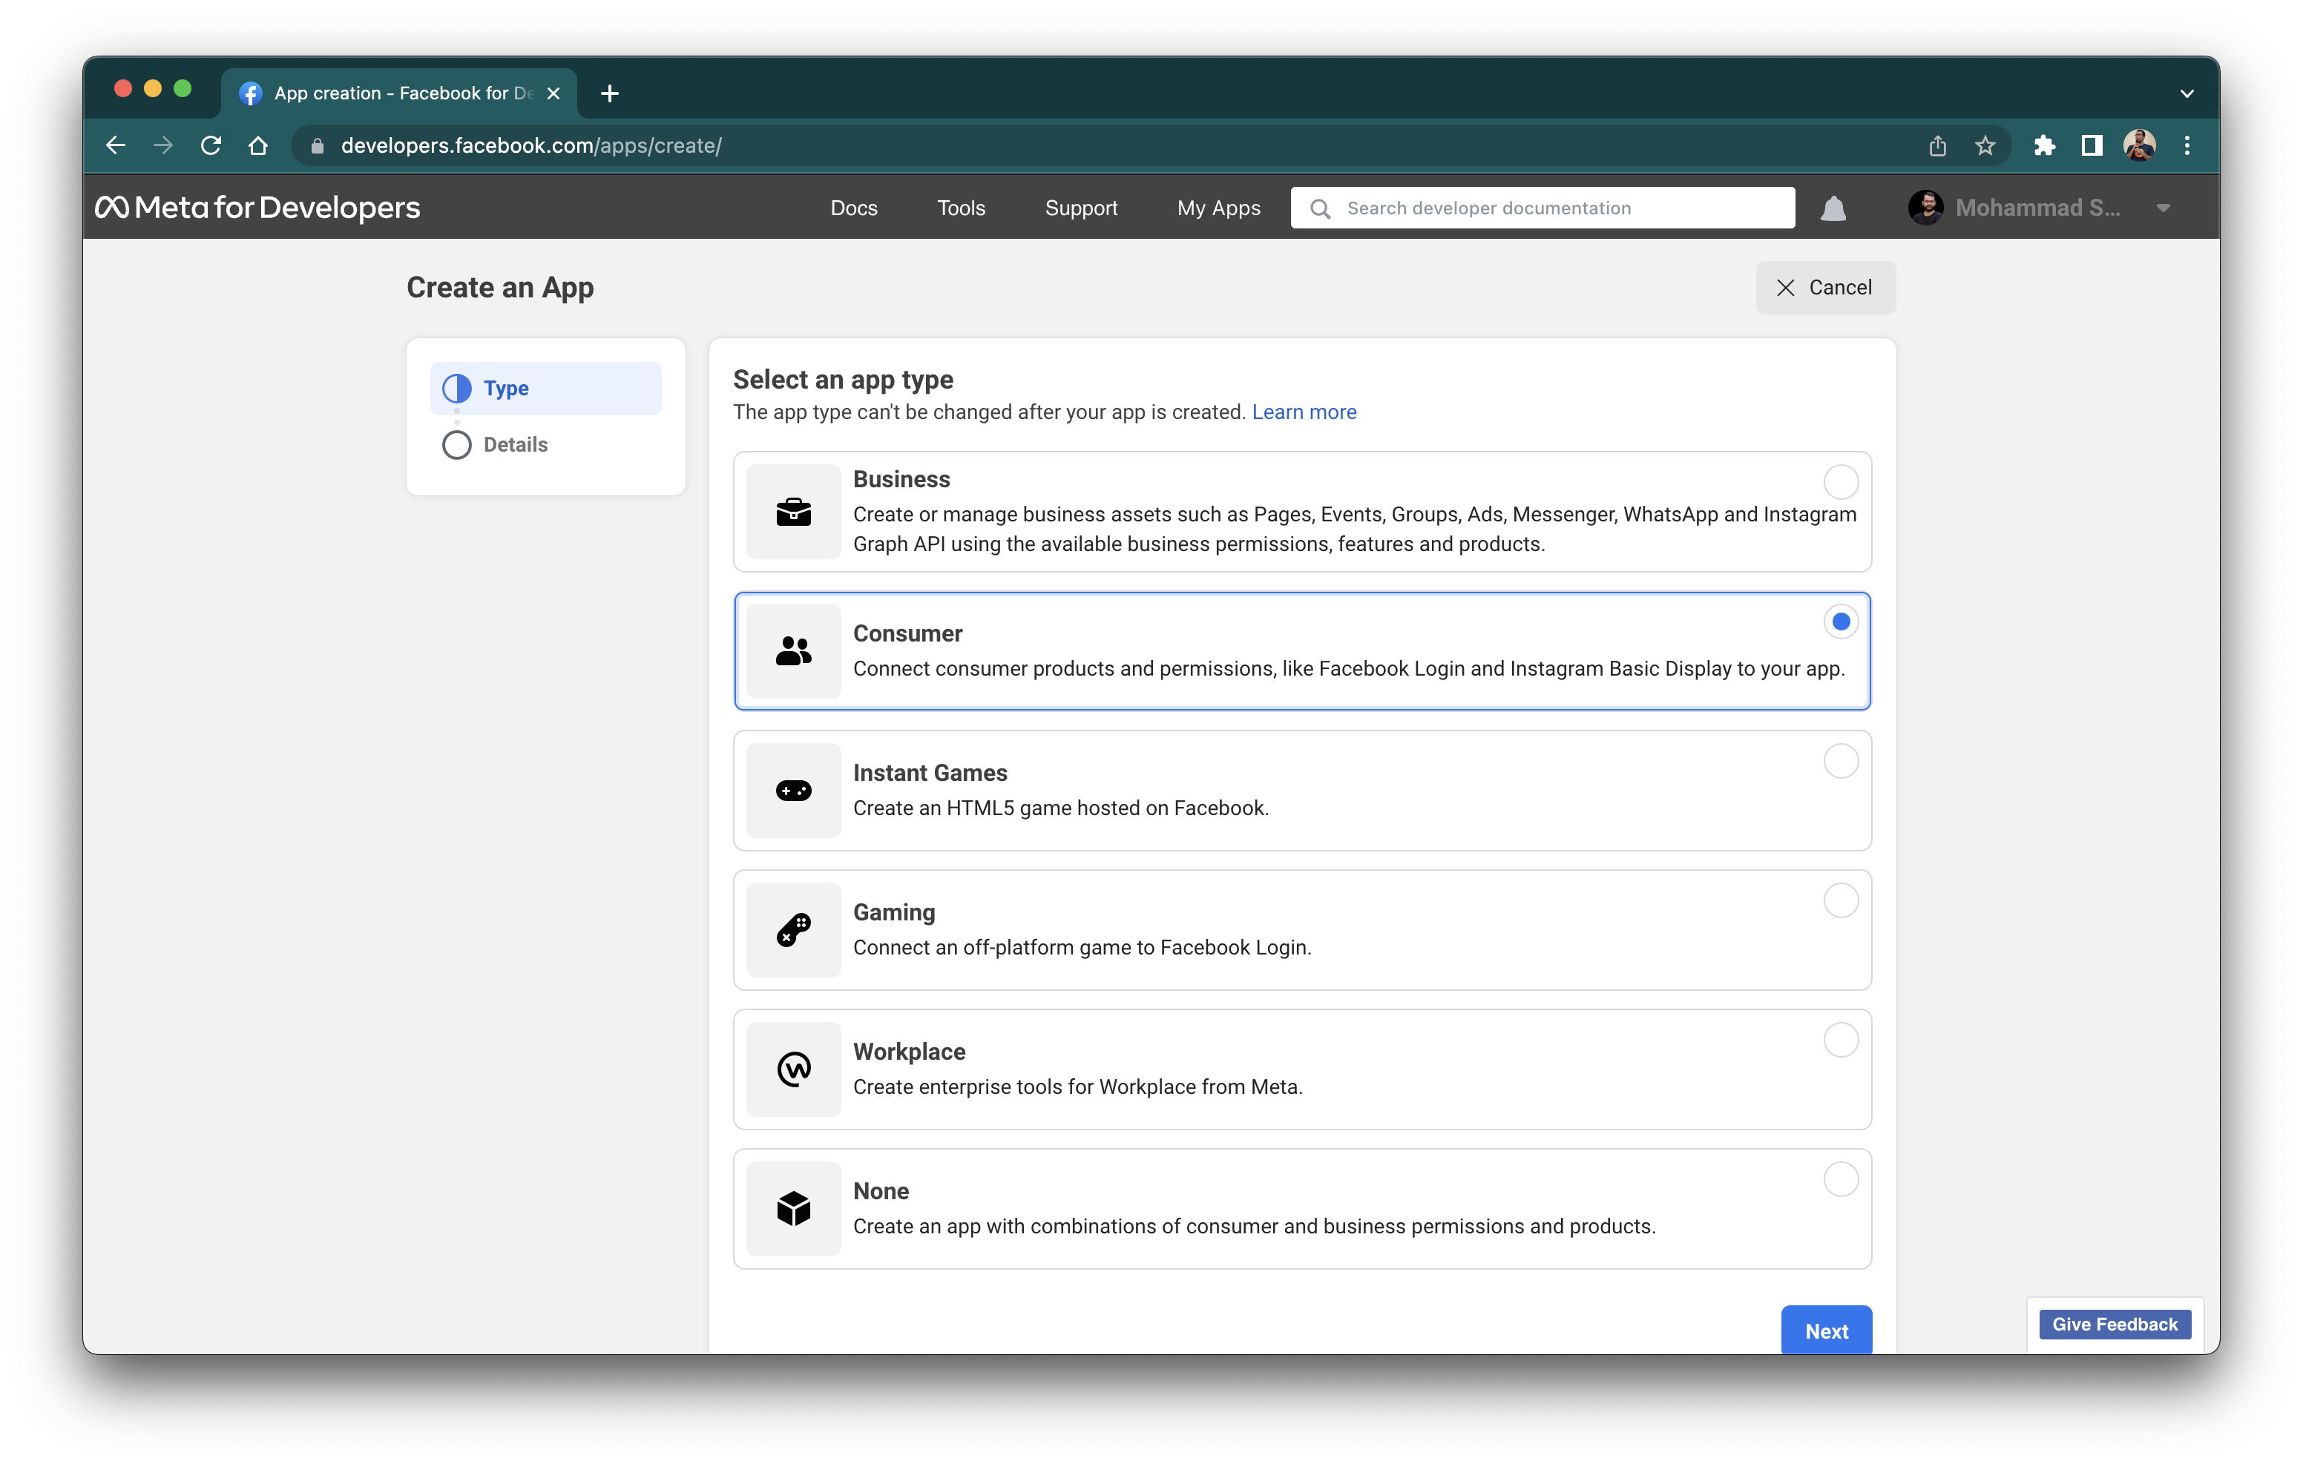
Task: Click the Meta for Developers logo
Action: click(x=257, y=206)
